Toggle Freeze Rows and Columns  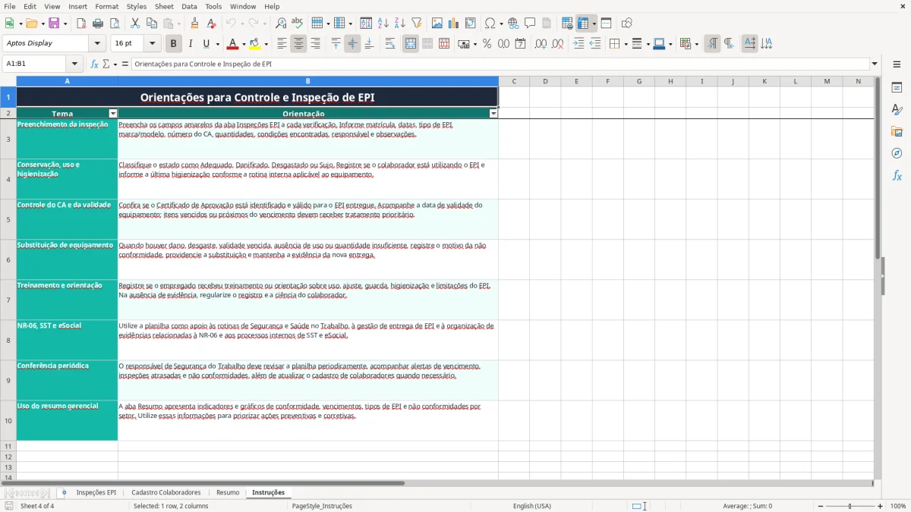point(583,24)
